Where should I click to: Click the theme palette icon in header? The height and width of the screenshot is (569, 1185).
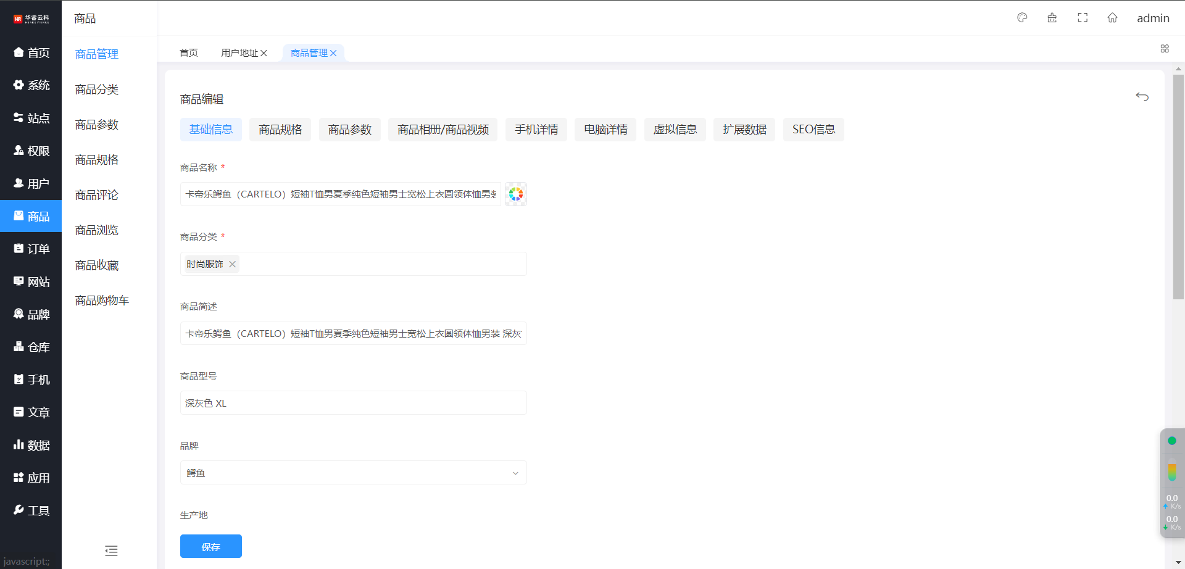tap(1022, 18)
